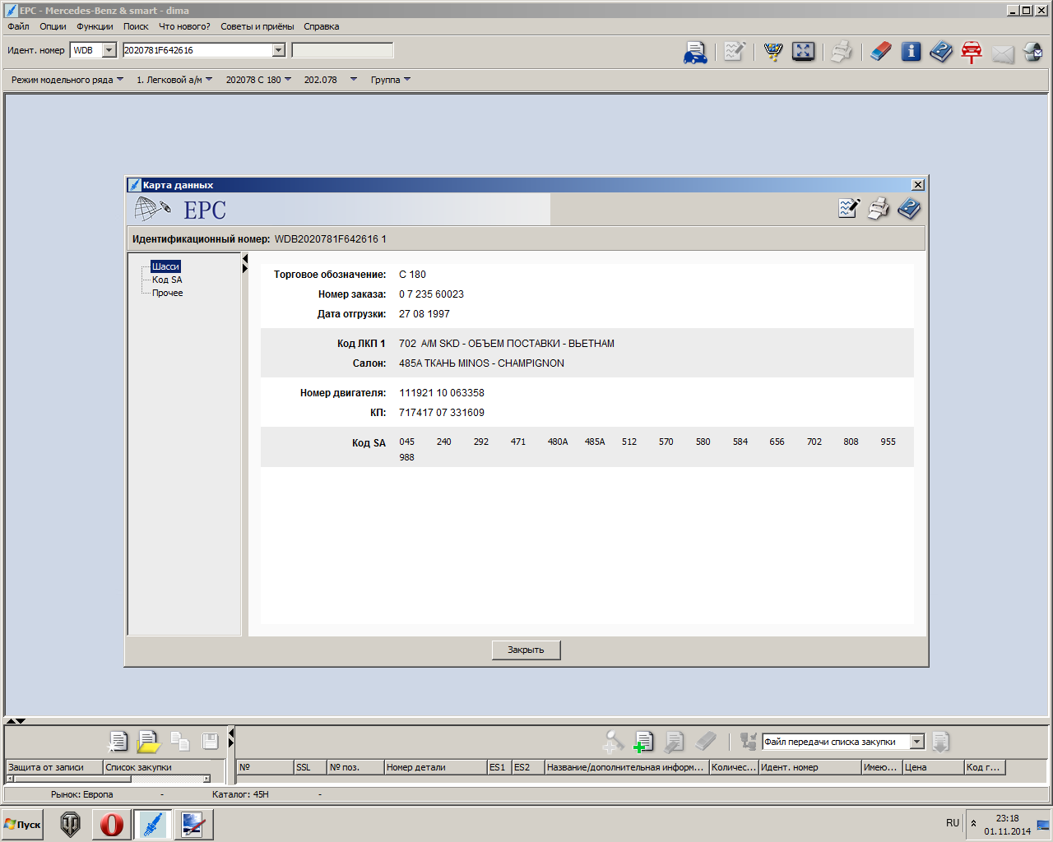Toggle the bottom panel collapse arrows
Screen dimensions: 1053x842
pos(16,721)
